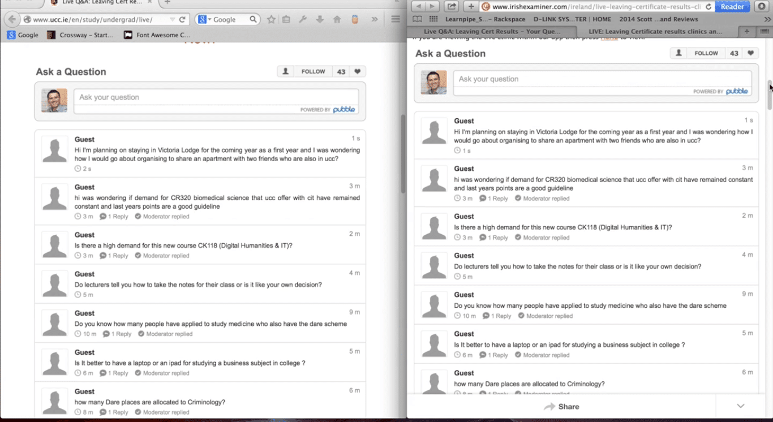Open 2014 Scott and Reviews bookmark
This screenshot has width=773, height=422.
pyautogui.click(x=659, y=19)
